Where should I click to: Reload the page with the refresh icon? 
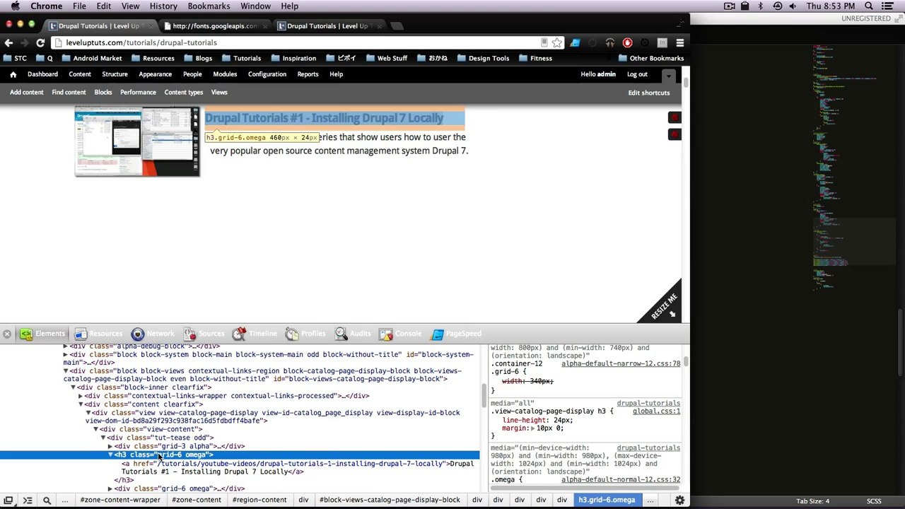(40, 42)
